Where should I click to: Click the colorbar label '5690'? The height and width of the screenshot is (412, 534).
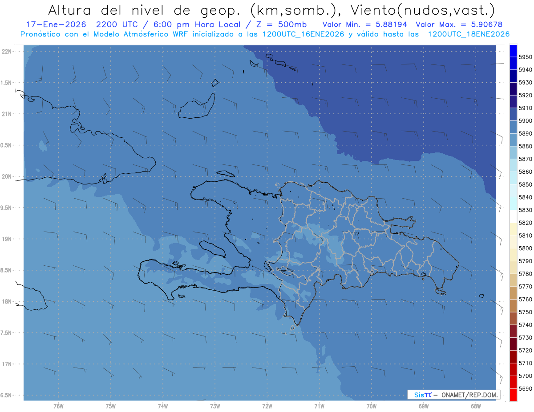pyautogui.click(x=526, y=388)
